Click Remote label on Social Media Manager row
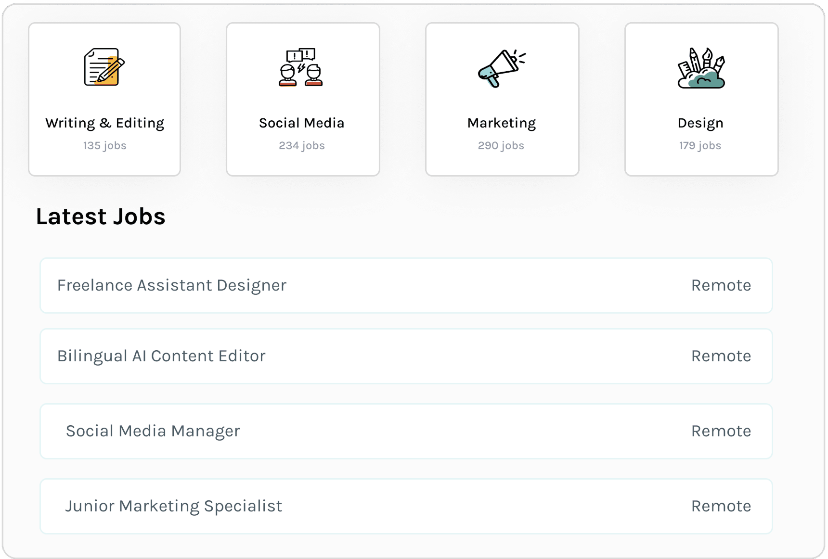 tap(721, 431)
